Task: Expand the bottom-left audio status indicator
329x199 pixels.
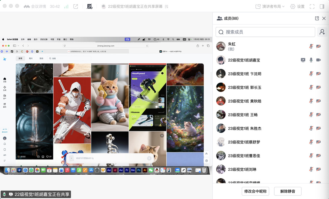Action: coord(5,194)
